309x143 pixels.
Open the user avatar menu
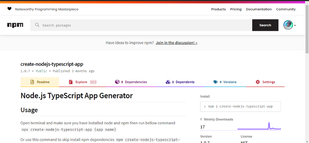tap(288, 25)
